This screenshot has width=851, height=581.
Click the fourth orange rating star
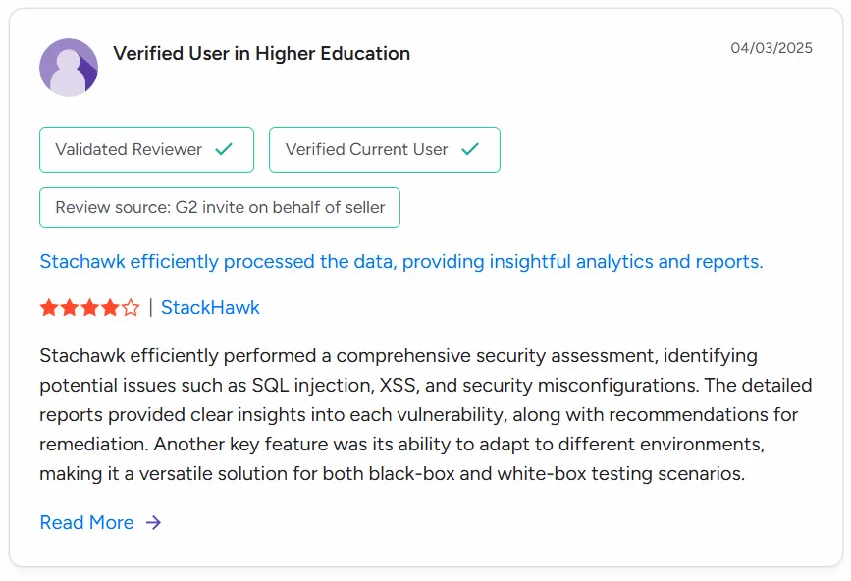click(110, 308)
